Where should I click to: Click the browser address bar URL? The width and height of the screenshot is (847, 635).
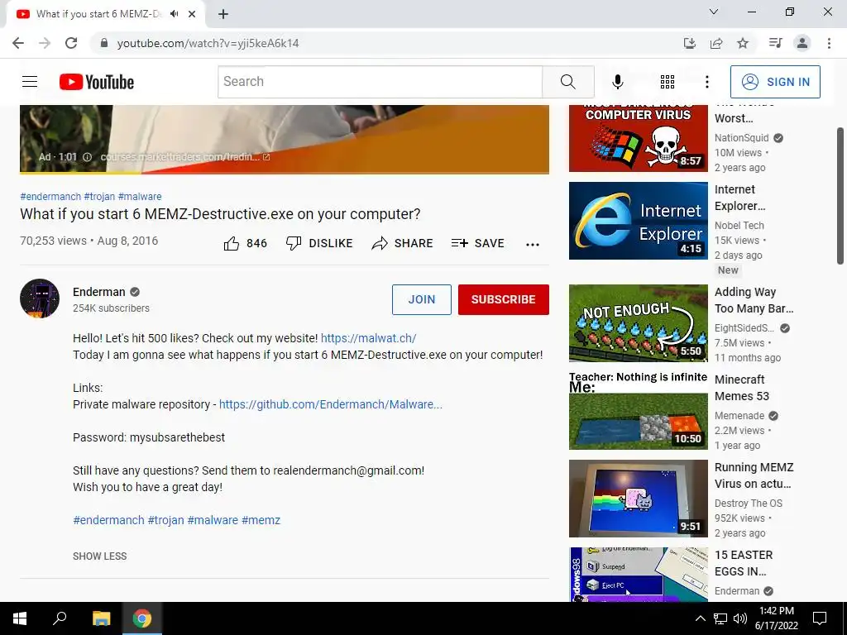click(208, 43)
